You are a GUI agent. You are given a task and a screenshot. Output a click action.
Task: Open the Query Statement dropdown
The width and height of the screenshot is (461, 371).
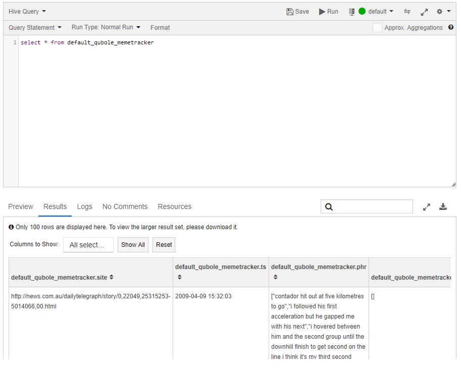[35, 28]
